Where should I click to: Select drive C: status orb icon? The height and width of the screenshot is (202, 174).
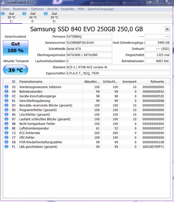pos(3,14)
